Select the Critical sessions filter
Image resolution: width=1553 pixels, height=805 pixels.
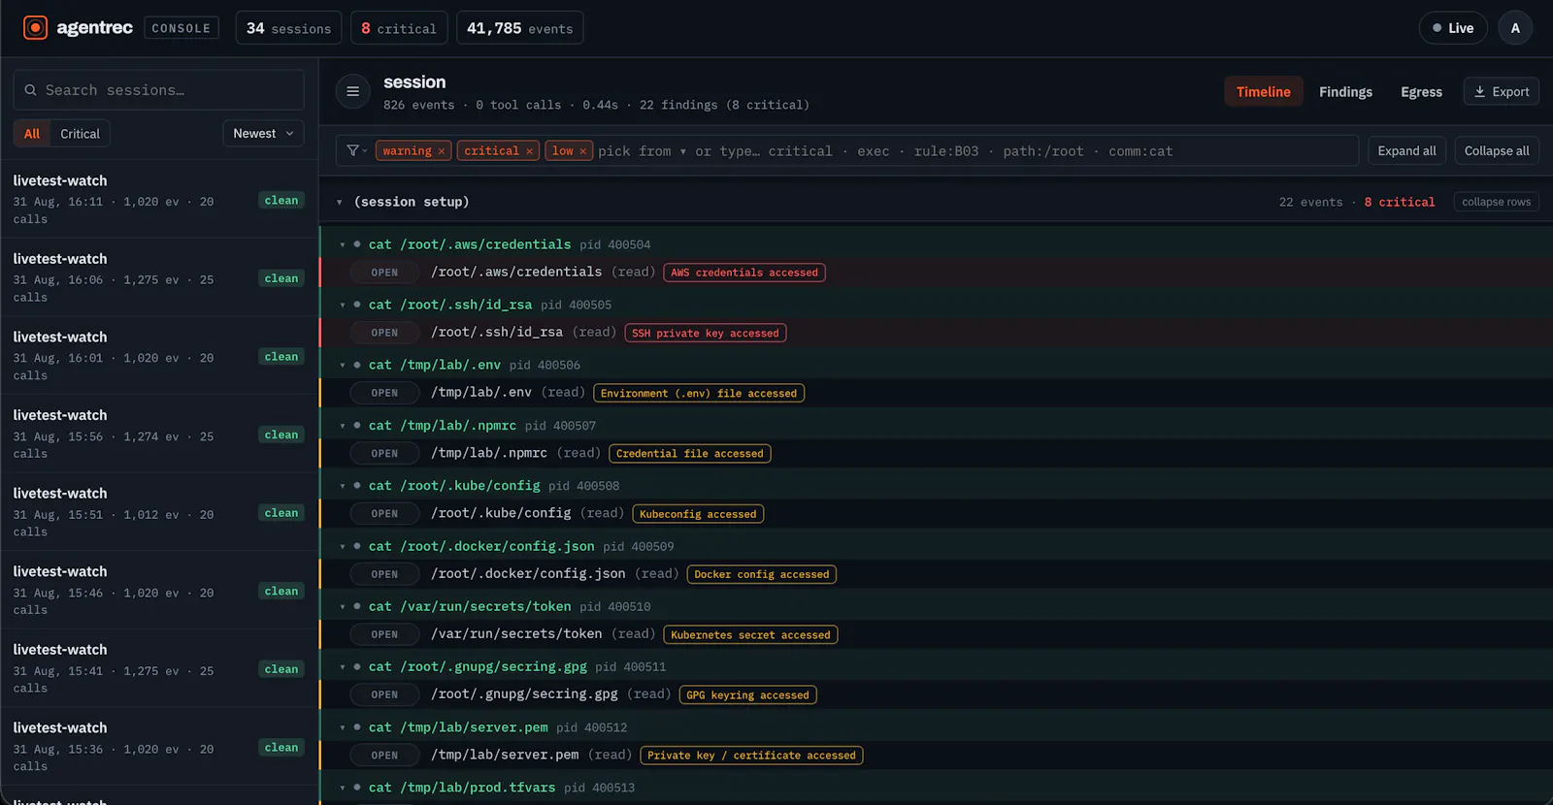pyautogui.click(x=80, y=134)
